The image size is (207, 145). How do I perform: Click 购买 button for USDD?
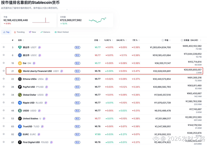(x=77, y=111)
